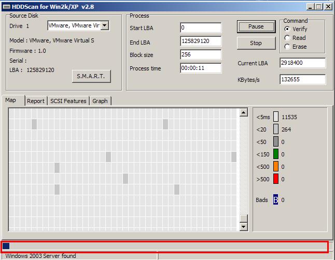
Task: Click the Start LBA input field
Action: (201, 27)
